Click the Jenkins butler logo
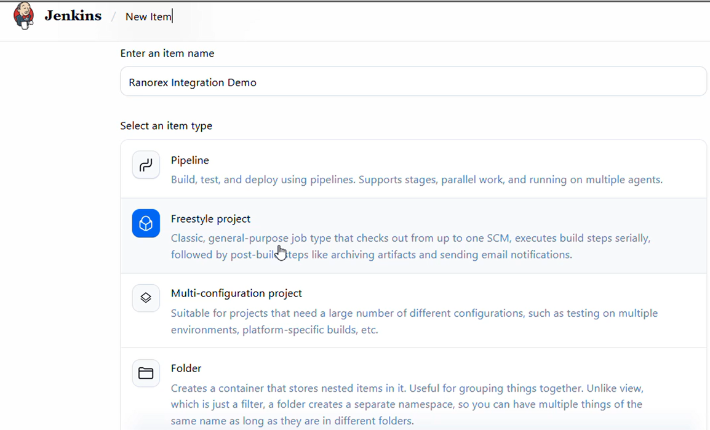Screen dimensions: 710x430 [x=23, y=15]
